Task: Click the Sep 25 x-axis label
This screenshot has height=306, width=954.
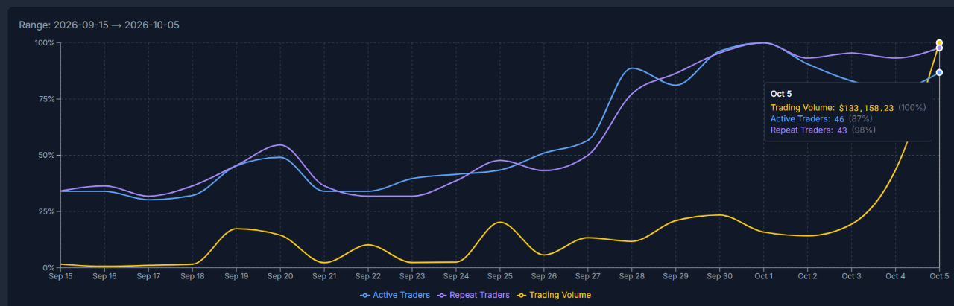Action: (500, 275)
